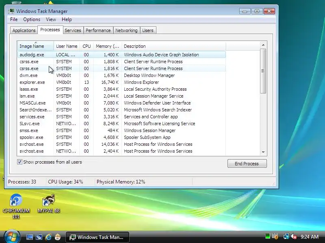Select csrss.exe row with 1,816 K
The width and height of the screenshot is (325, 243).
pyautogui.click(x=121, y=68)
